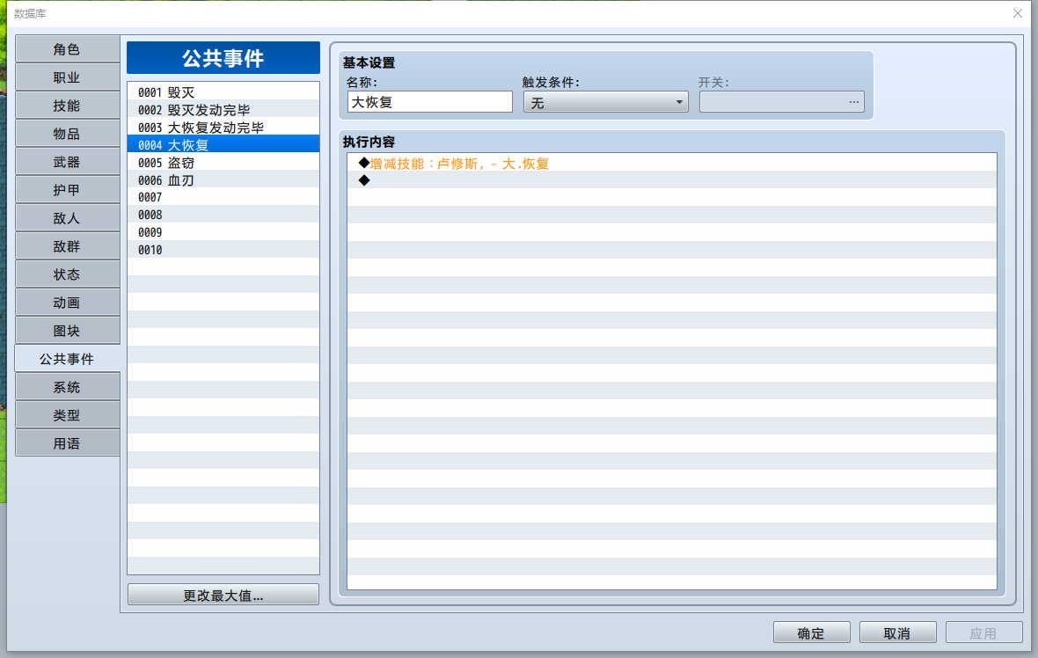1038x658 pixels.
Task: Click the 更改最大值... button
Action: click(x=223, y=595)
